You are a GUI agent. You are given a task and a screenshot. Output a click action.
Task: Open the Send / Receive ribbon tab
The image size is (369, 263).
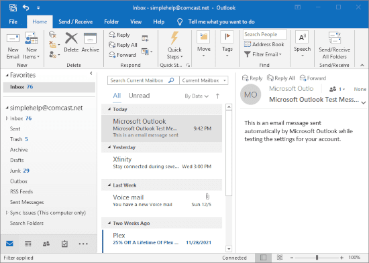tap(76, 22)
